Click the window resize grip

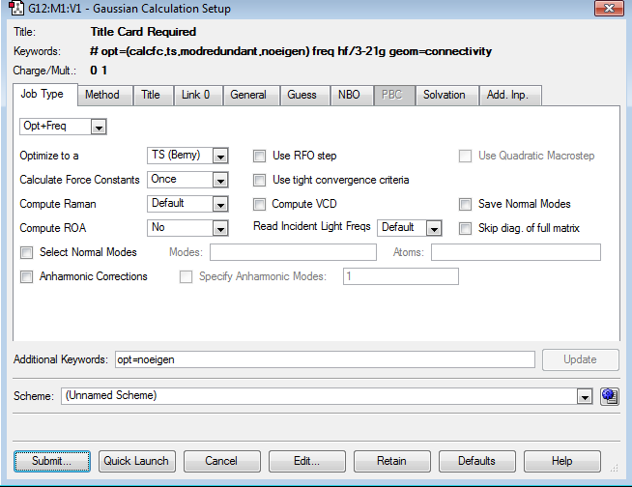click(615, 468)
